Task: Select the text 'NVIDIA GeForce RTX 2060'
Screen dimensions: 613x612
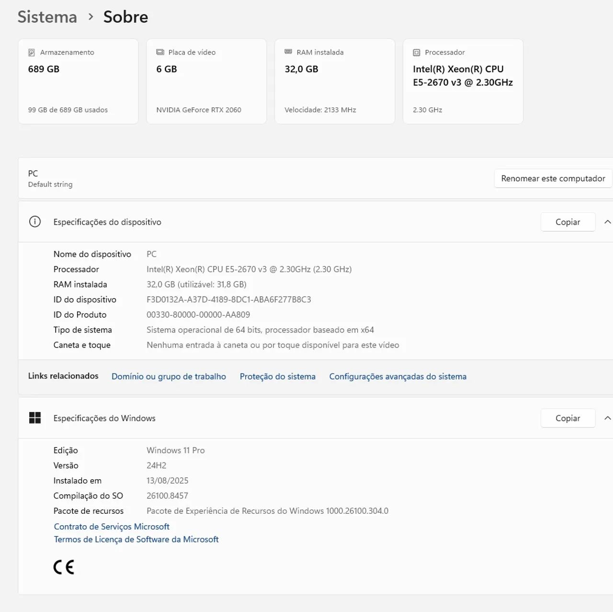Action: (x=199, y=110)
